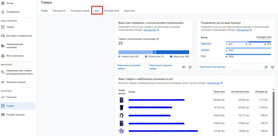
Task: Open the Невідомо brand link
Action: tap(206, 43)
